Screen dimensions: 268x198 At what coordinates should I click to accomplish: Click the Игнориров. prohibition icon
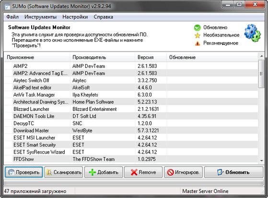(x=170, y=173)
